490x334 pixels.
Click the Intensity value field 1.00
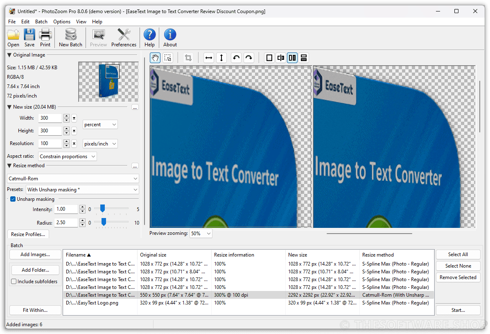(x=66, y=209)
